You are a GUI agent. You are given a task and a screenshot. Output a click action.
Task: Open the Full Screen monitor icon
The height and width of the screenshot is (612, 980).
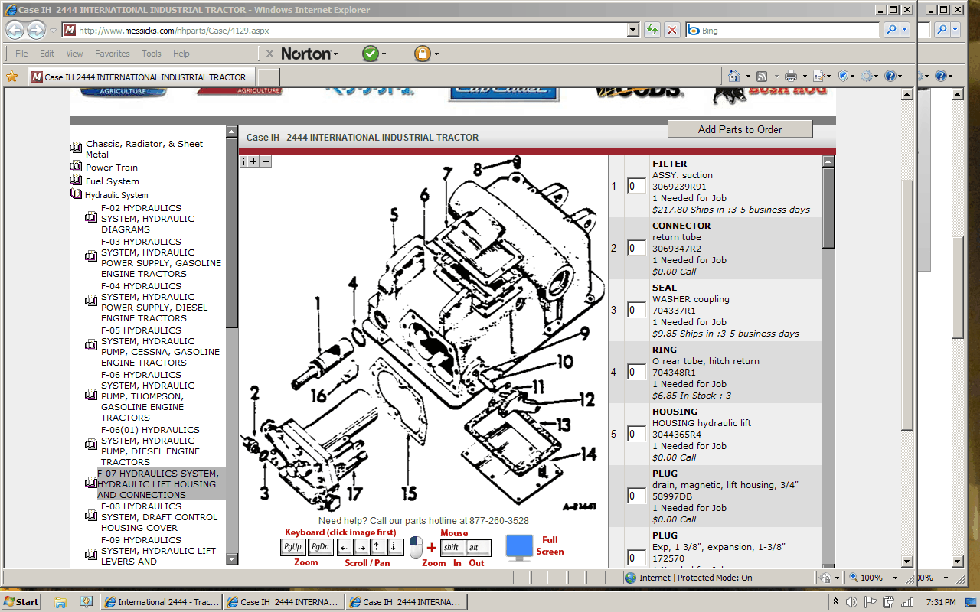click(519, 548)
